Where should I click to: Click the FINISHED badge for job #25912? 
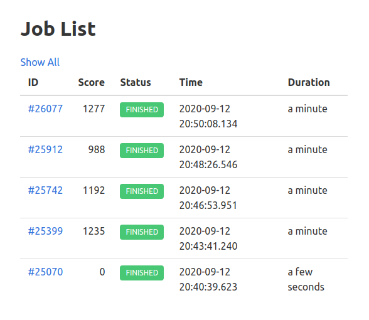pos(142,151)
